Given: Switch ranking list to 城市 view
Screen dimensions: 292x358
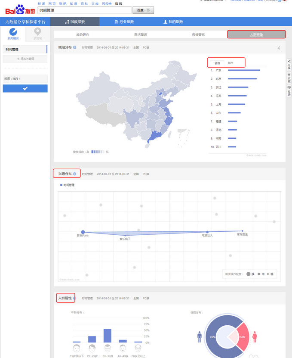Looking at the screenshot, I should click(x=231, y=63).
